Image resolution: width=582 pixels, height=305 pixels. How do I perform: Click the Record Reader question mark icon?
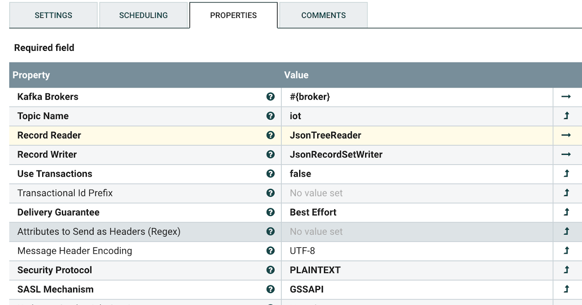pyautogui.click(x=270, y=135)
